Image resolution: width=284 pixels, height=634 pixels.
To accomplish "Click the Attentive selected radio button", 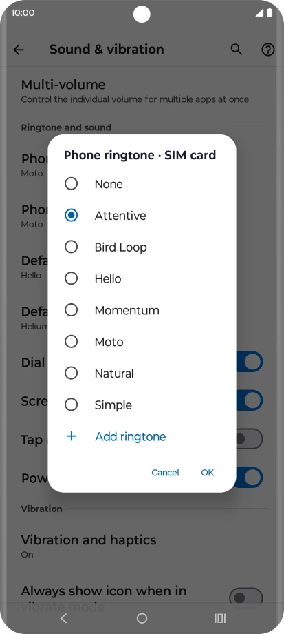I will (72, 215).
